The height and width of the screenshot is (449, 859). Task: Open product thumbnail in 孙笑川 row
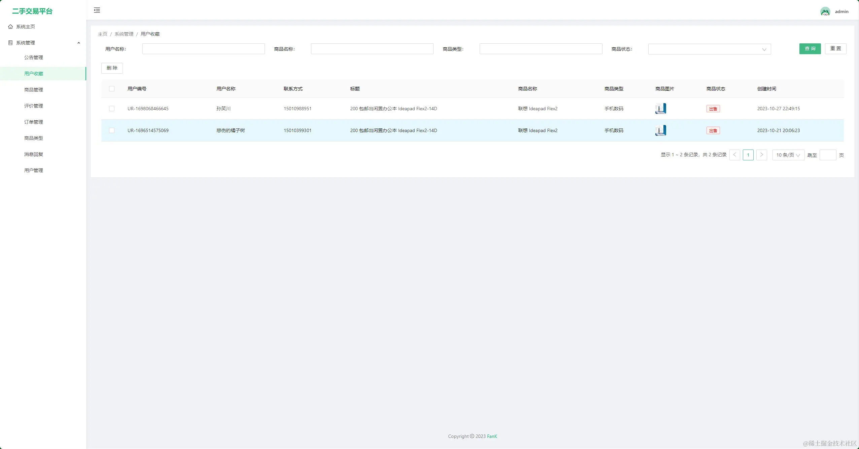660,109
